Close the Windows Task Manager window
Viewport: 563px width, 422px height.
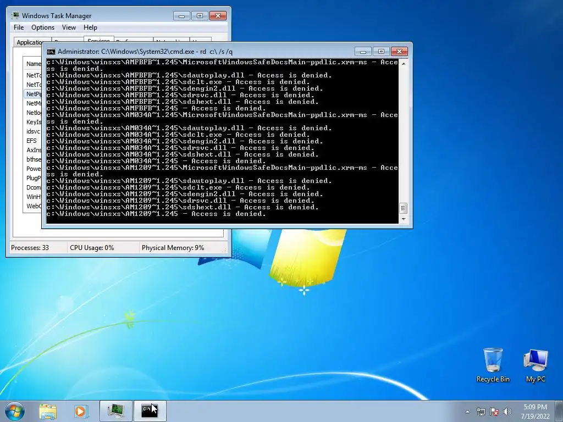(x=218, y=16)
